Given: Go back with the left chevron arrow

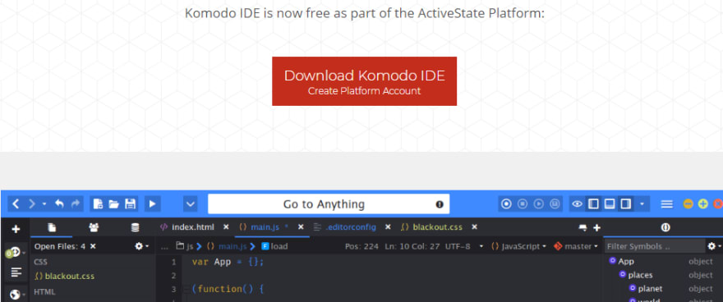Looking at the screenshot, I should (16, 204).
